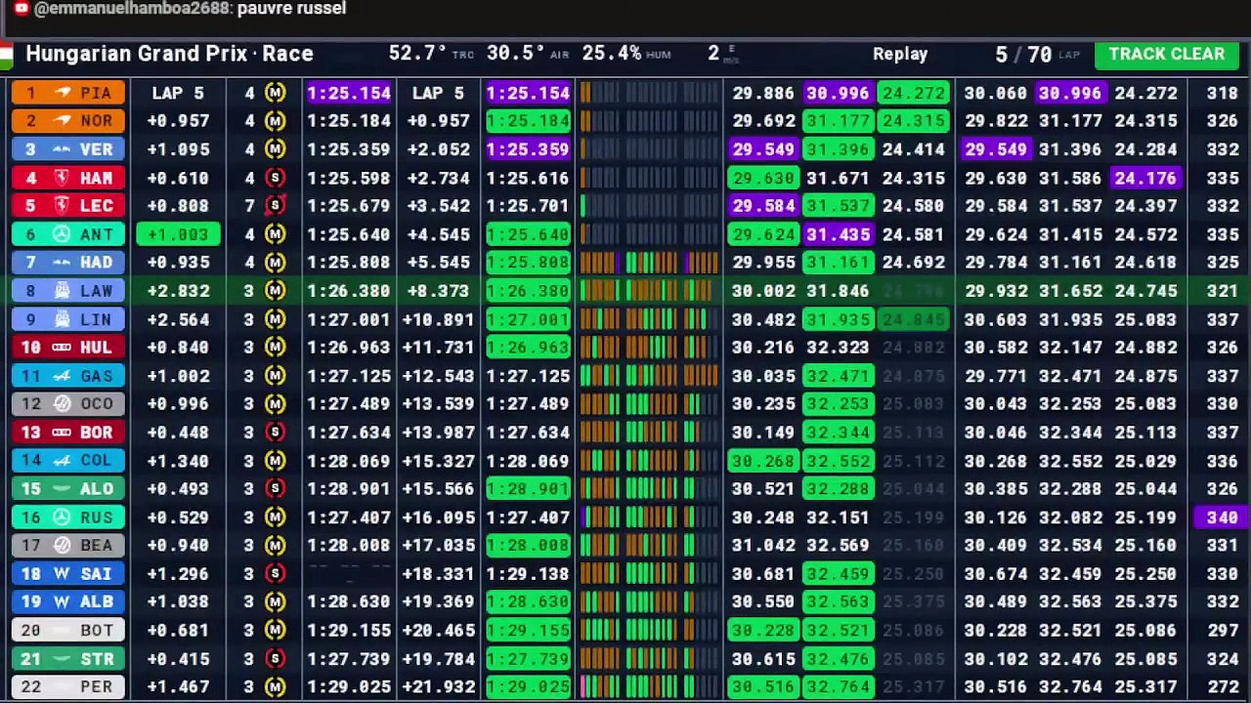This screenshot has height=703, width=1251.
Task: Click the 272 speed value for PER
Action: (x=1222, y=687)
